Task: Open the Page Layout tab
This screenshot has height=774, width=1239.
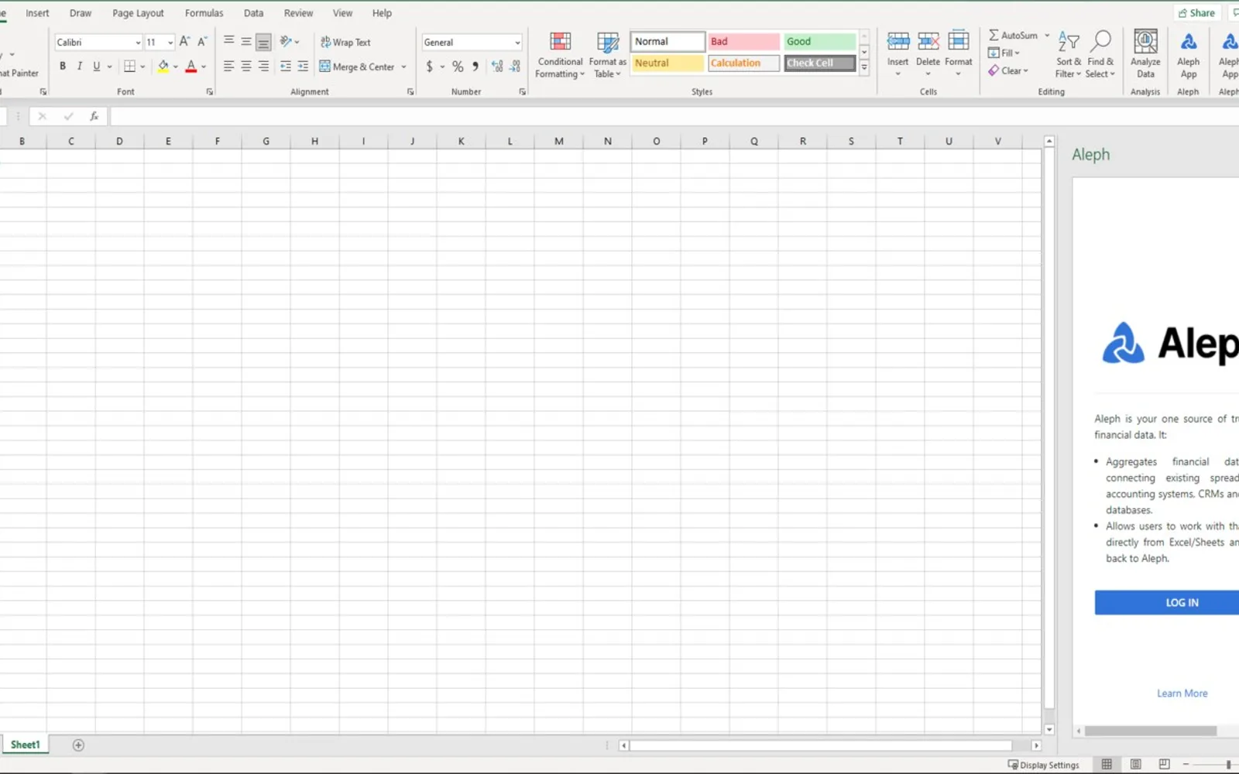Action: pyautogui.click(x=138, y=13)
